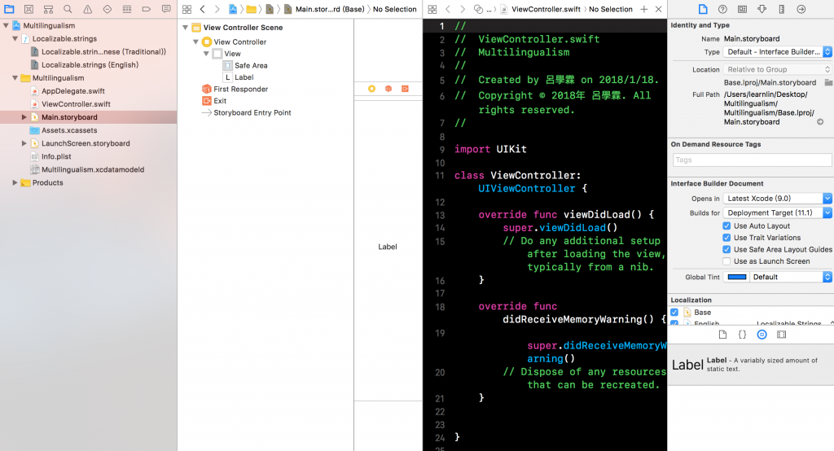Screen dimensions: 834x451
Task: Click the View Controller icon in scene dock
Action: 371,89
